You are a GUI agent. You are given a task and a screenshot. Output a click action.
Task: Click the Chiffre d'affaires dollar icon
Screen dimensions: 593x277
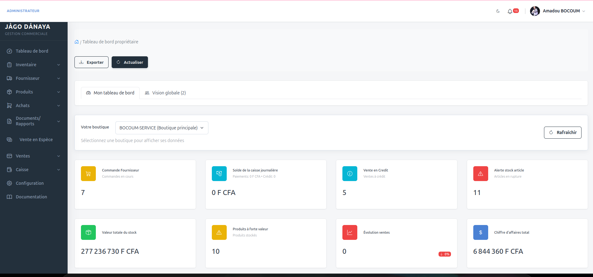coord(481,232)
